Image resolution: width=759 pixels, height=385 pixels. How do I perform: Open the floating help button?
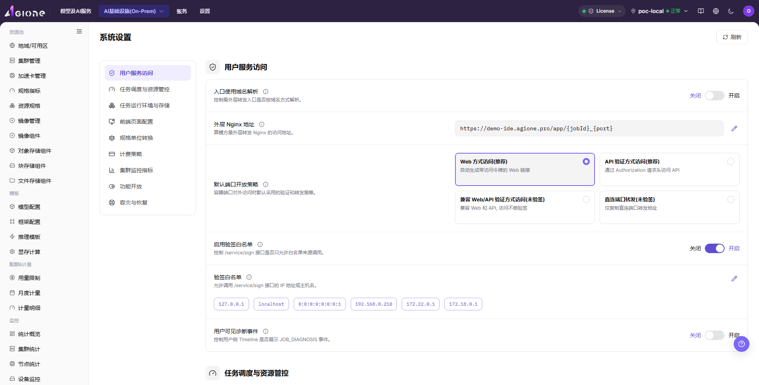coord(742,344)
